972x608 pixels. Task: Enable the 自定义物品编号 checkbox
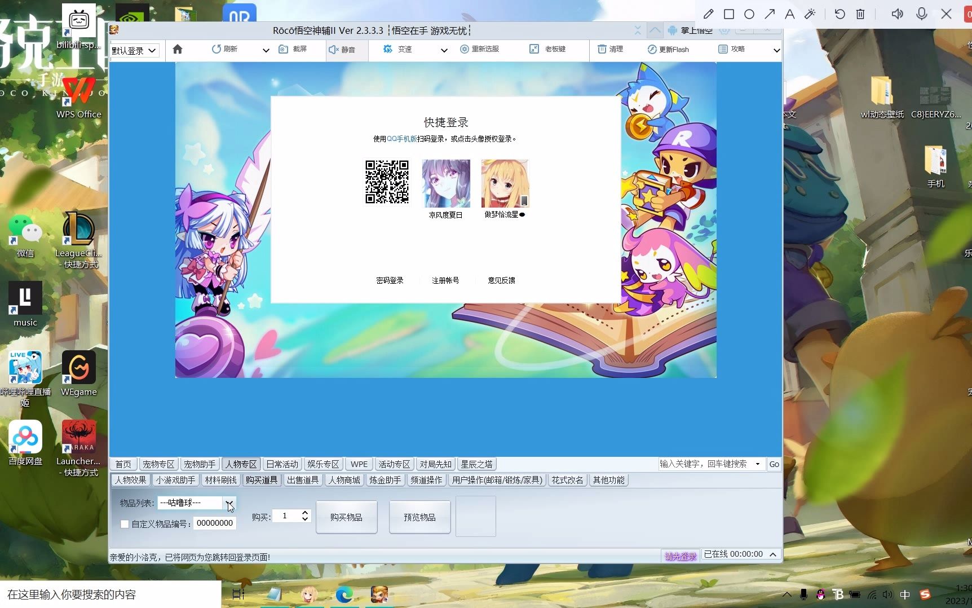point(125,524)
